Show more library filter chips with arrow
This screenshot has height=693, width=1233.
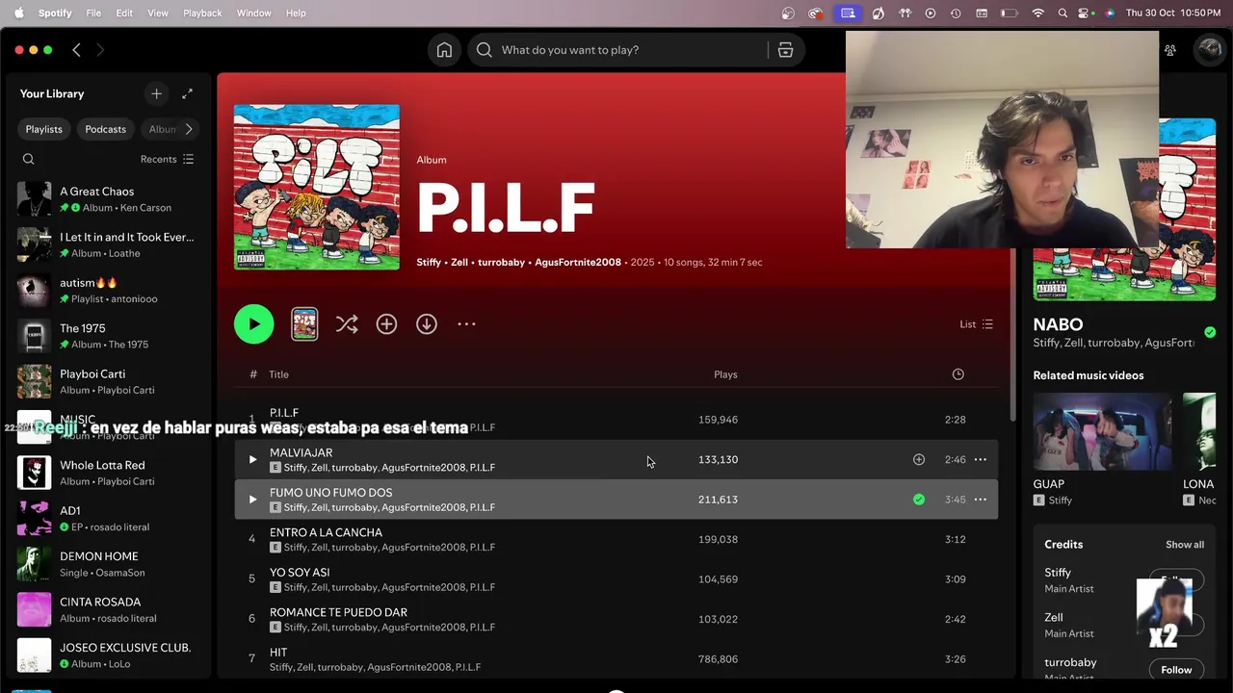[x=189, y=129]
